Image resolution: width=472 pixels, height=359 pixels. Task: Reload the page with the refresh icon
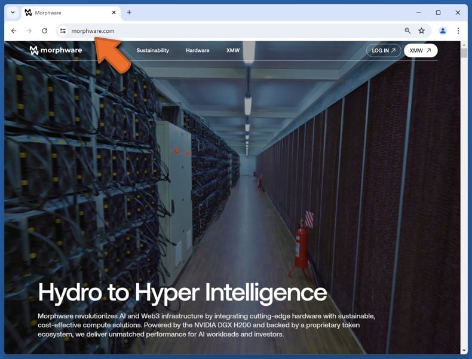(x=44, y=31)
